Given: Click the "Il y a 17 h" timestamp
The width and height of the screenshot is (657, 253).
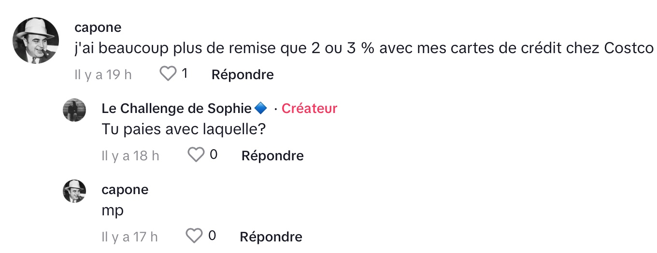Looking at the screenshot, I should tap(129, 237).
